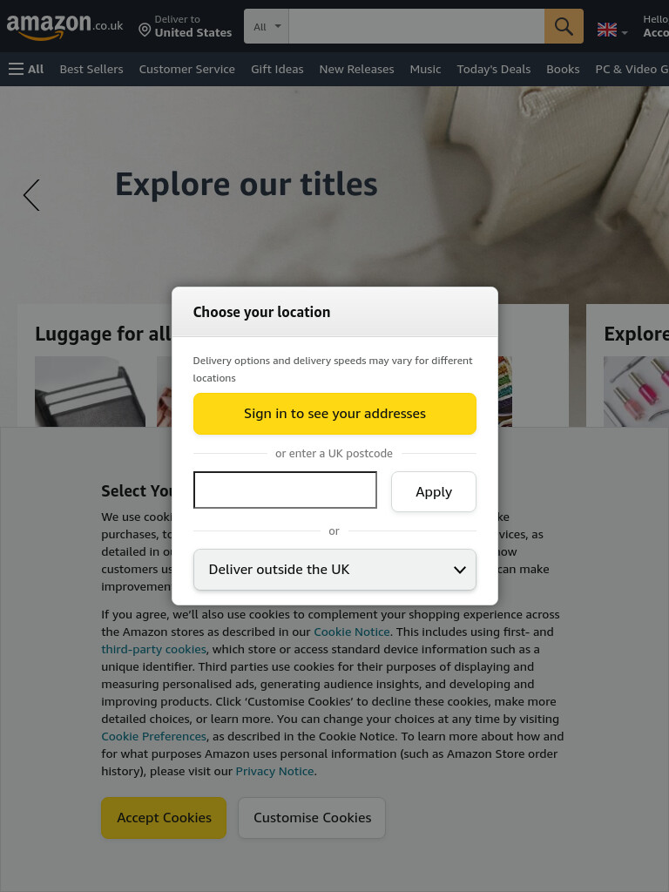Click Accept Cookies button
Image resolution: width=669 pixels, height=892 pixels.
[x=164, y=817]
